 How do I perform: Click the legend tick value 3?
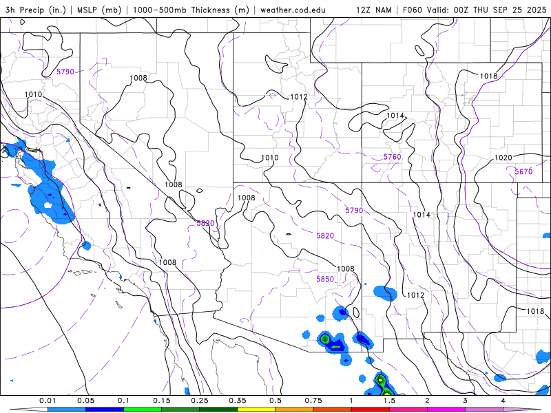[465, 401]
